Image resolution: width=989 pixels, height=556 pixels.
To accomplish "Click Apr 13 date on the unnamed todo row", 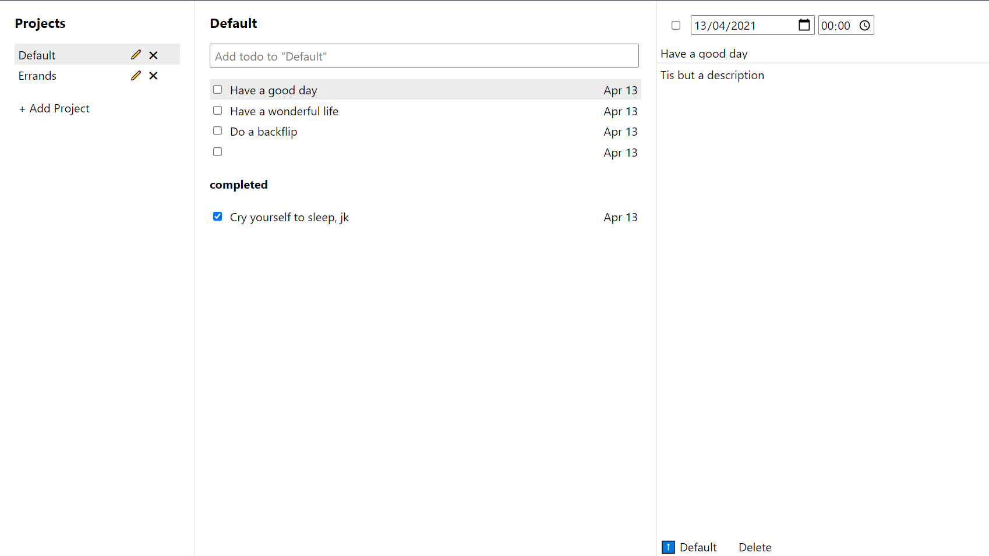I will pyautogui.click(x=620, y=153).
